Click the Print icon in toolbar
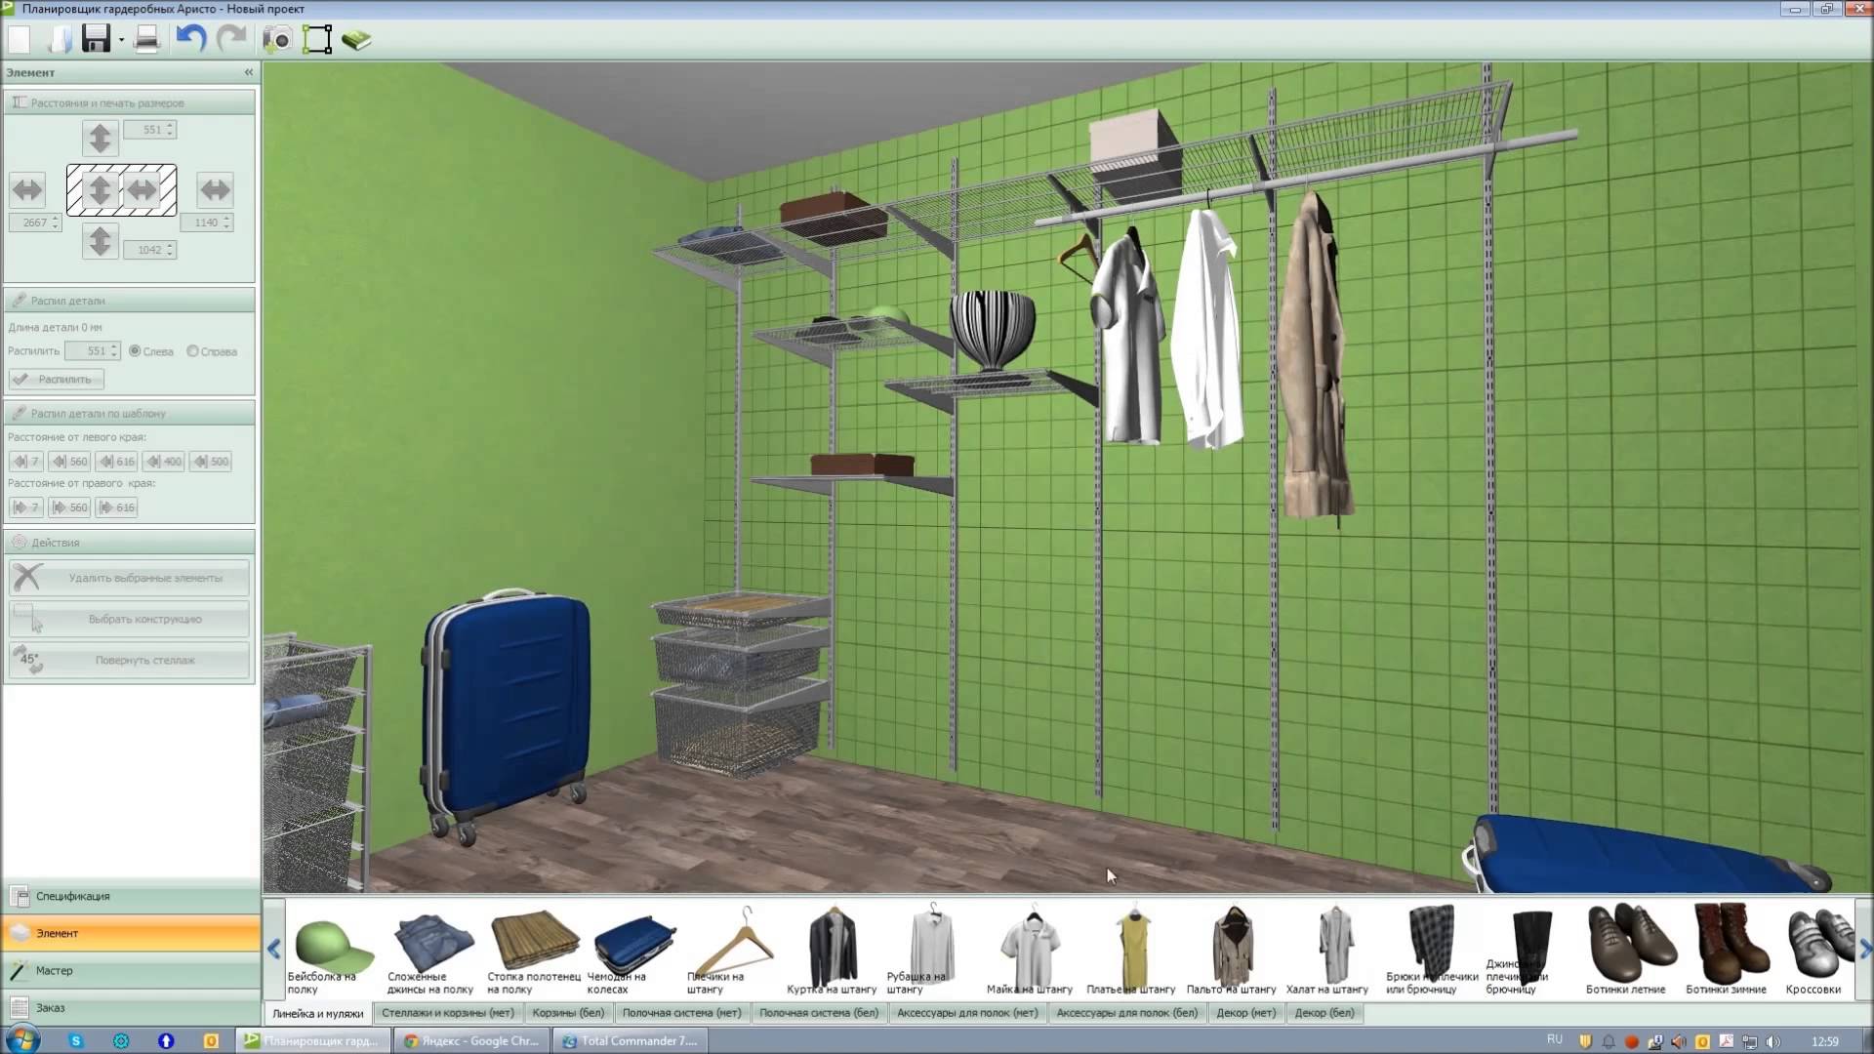Image resolution: width=1874 pixels, height=1054 pixels. point(146,39)
